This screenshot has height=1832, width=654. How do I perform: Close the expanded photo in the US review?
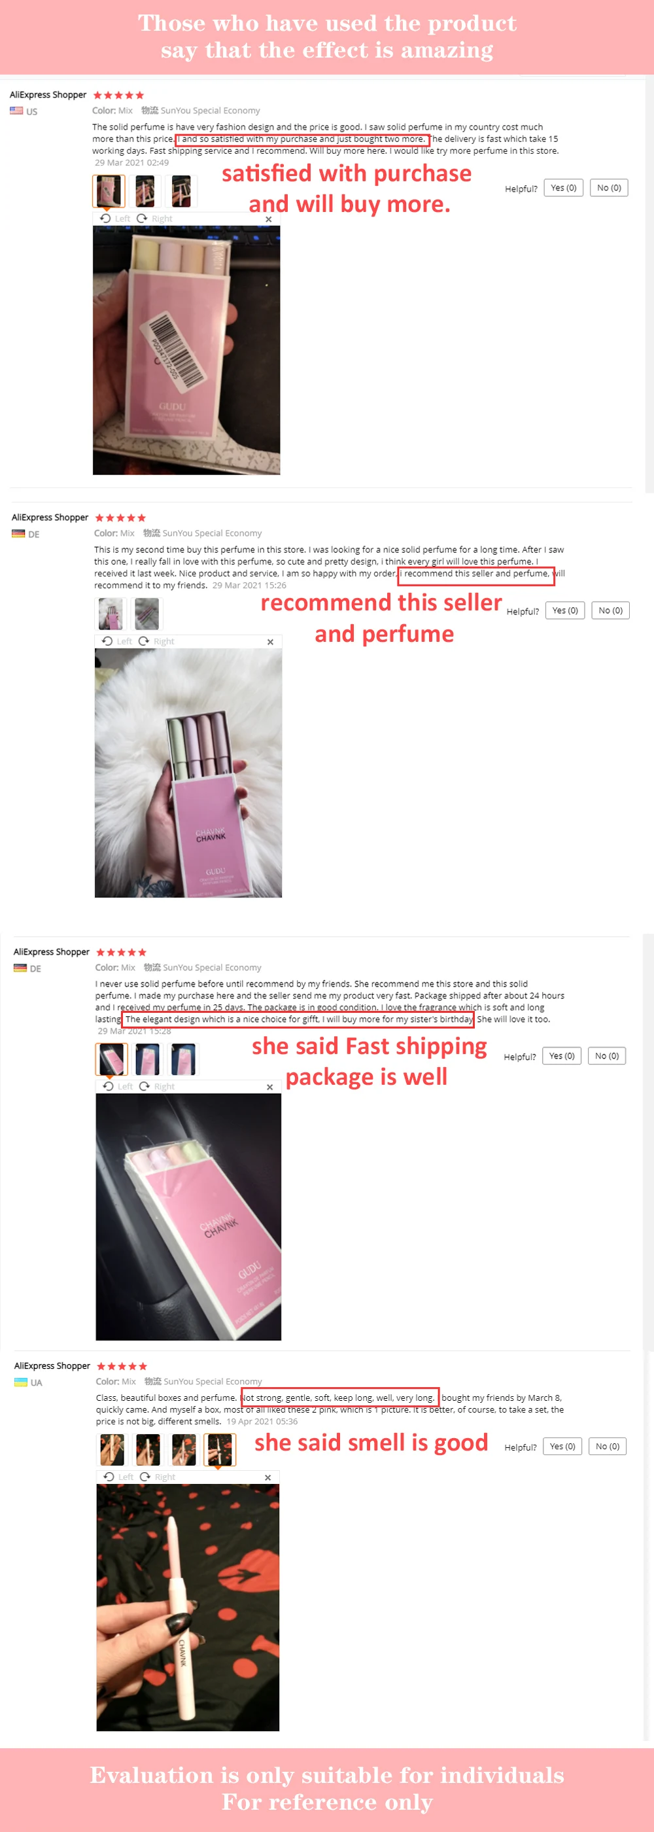269,219
